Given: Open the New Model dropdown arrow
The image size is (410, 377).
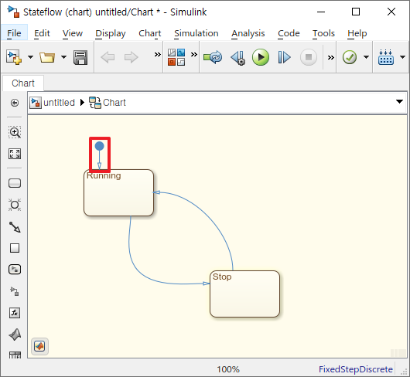Looking at the screenshot, I should point(31,57).
